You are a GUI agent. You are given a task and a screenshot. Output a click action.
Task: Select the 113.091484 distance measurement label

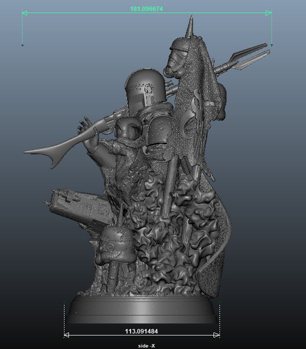(x=141, y=331)
